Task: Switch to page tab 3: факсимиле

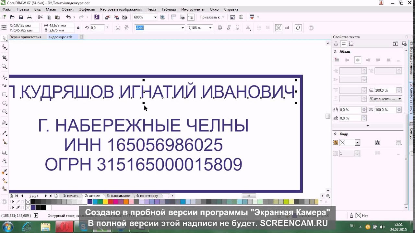Action: point(118,196)
